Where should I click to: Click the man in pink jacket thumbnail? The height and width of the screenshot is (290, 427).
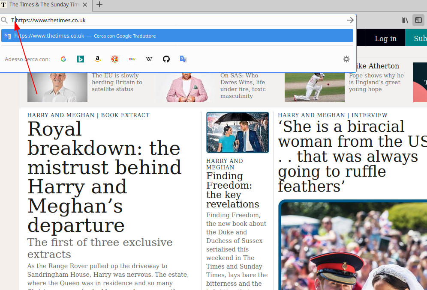[186, 87]
